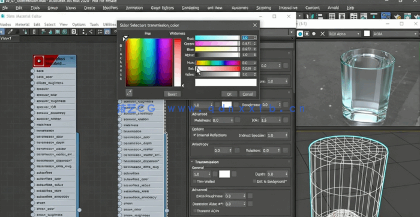Click the specular input socket on the left node
The height and width of the screenshot is (217, 420).
coord(32,89)
